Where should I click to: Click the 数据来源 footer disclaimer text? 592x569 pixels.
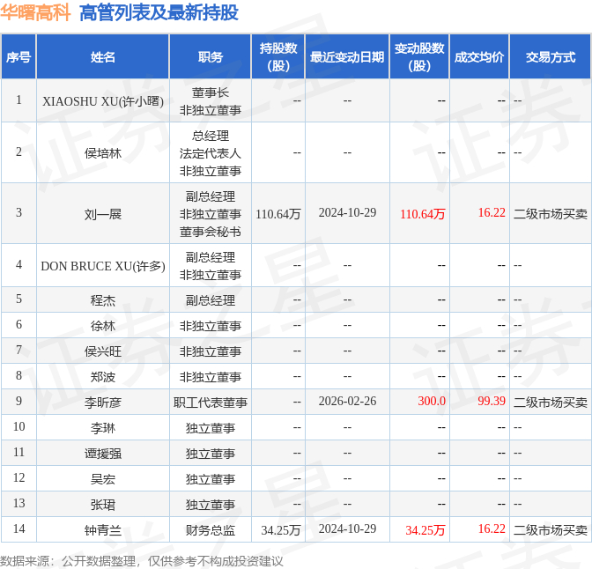tap(142, 561)
